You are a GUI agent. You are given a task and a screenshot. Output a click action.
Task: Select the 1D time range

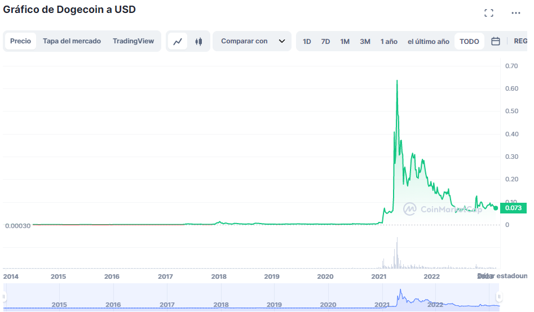pyautogui.click(x=307, y=41)
